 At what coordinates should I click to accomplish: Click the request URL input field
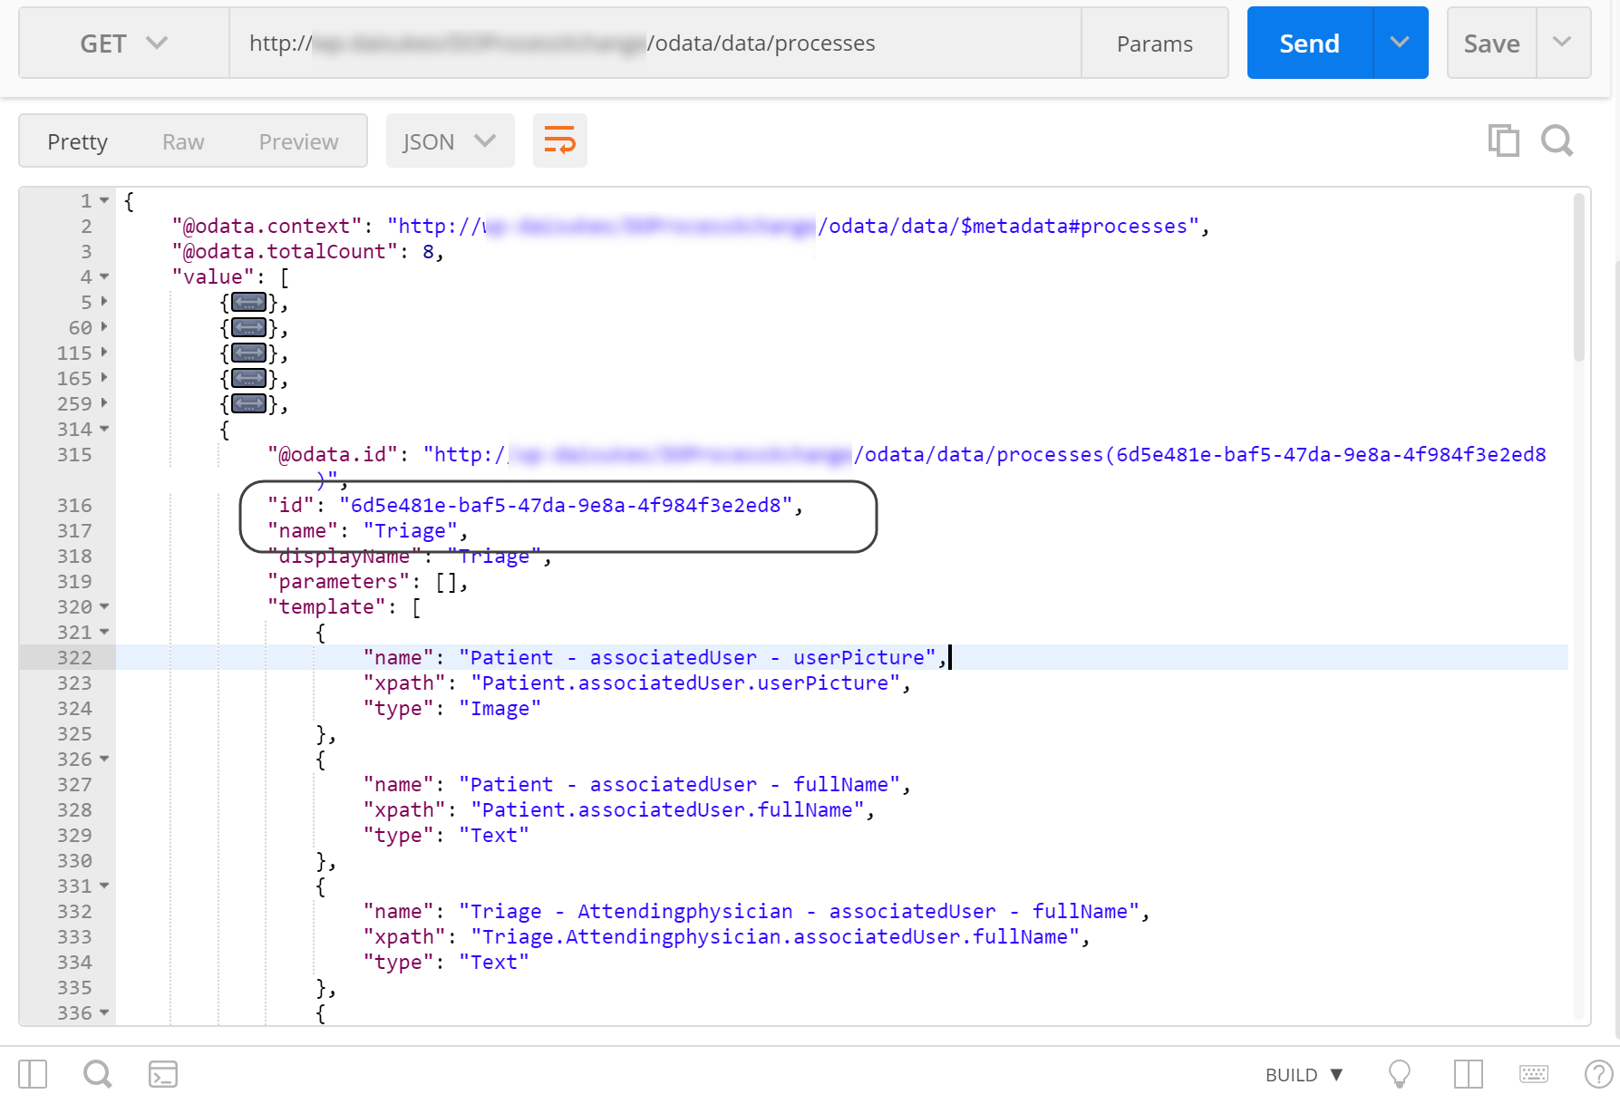coord(655,44)
